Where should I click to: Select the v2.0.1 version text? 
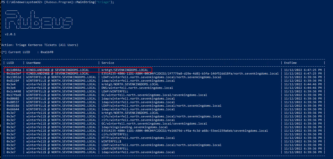point(10,34)
